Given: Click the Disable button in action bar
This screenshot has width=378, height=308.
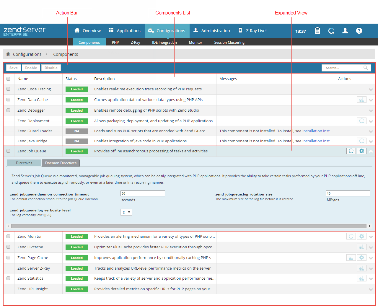Looking at the screenshot, I should click(51, 68).
